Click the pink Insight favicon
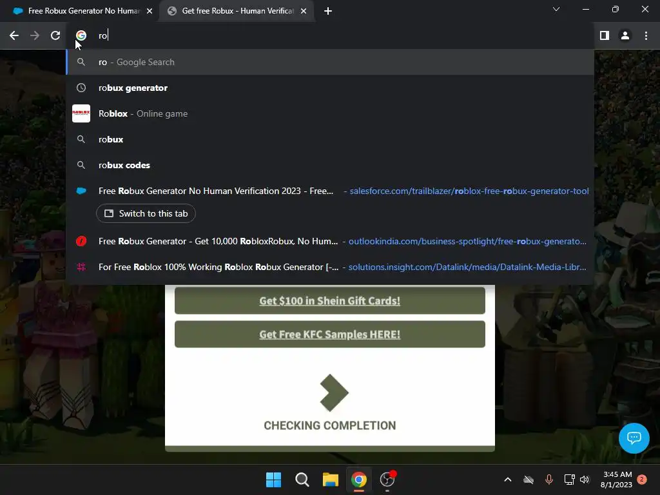The width and height of the screenshot is (660, 495). click(x=81, y=267)
